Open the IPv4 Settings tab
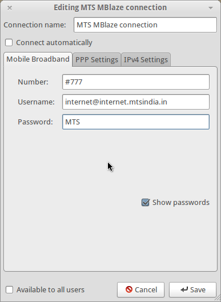The height and width of the screenshot is (302, 221). click(x=146, y=60)
